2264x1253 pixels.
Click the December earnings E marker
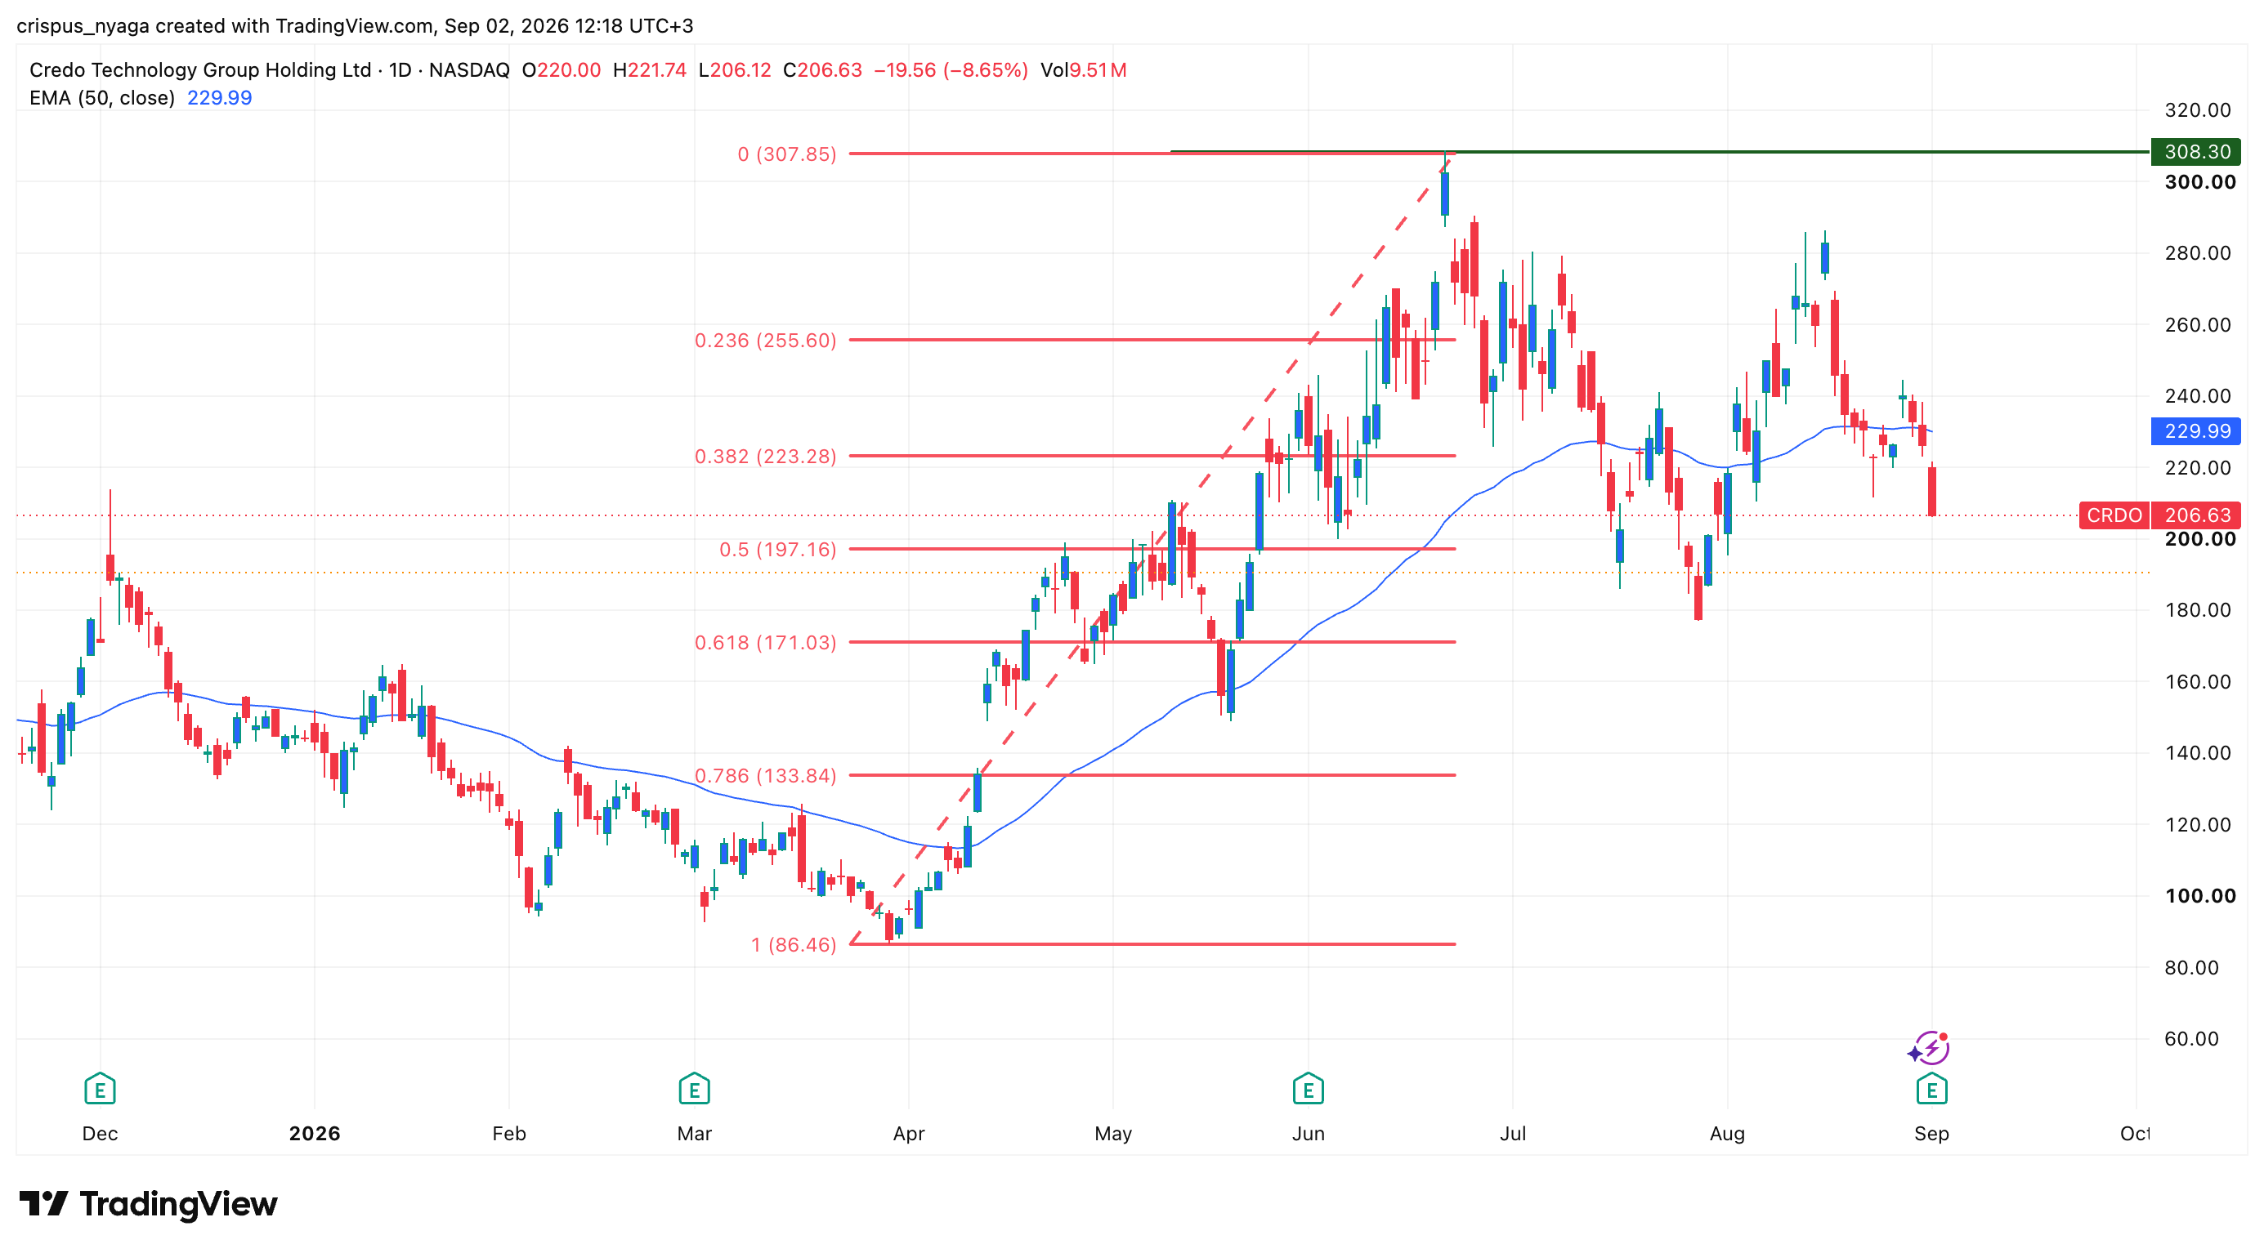101,1089
